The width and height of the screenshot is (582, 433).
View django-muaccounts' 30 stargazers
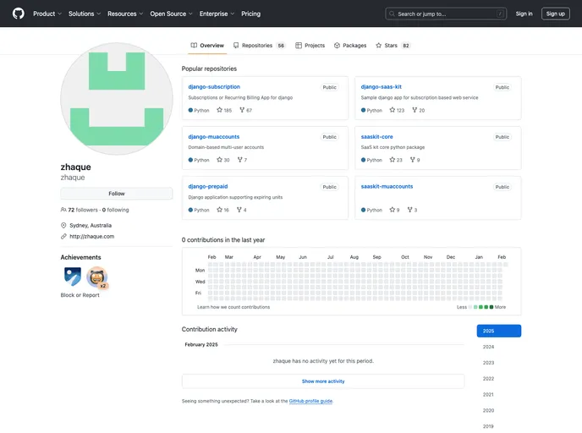[x=223, y=160]
